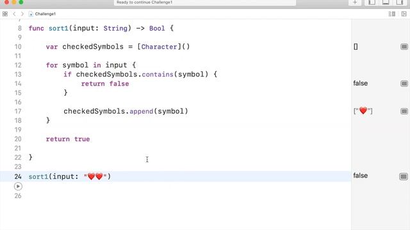Click line number 8 in the gutter
410x230 pixels.
click(x=20, y=28)
